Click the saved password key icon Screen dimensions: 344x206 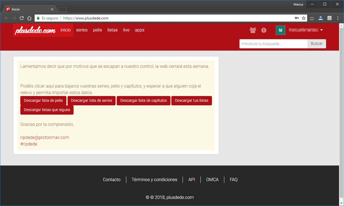(297, 18)
